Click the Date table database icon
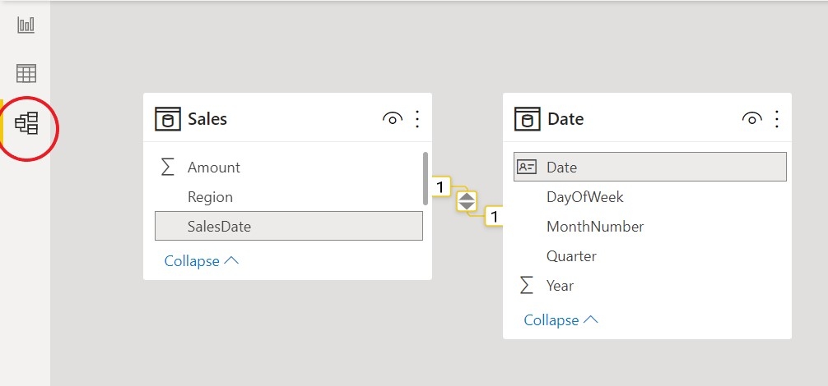 coord(528,119)
